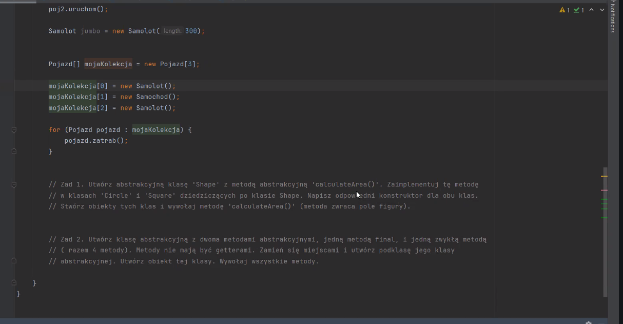Click the 'jumbo' variable name
Screen dimensions: 623x324
coord(90,31)
